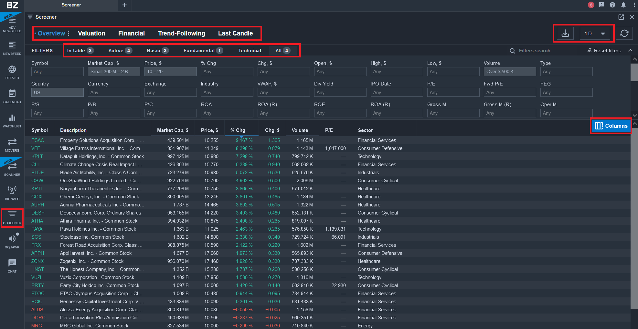Open the Watchlist sidebar icon
Viewport: 638px width, 329px height.
(x=12, y=120)
